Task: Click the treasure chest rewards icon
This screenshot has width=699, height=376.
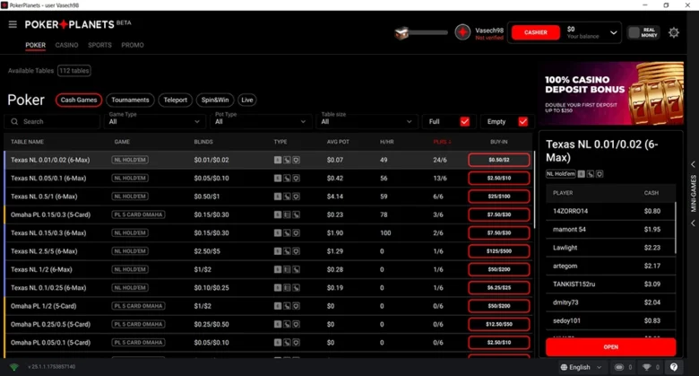Action: coord(401,33)
